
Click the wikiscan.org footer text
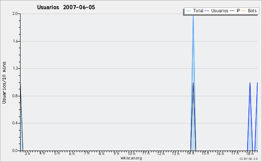131,158
